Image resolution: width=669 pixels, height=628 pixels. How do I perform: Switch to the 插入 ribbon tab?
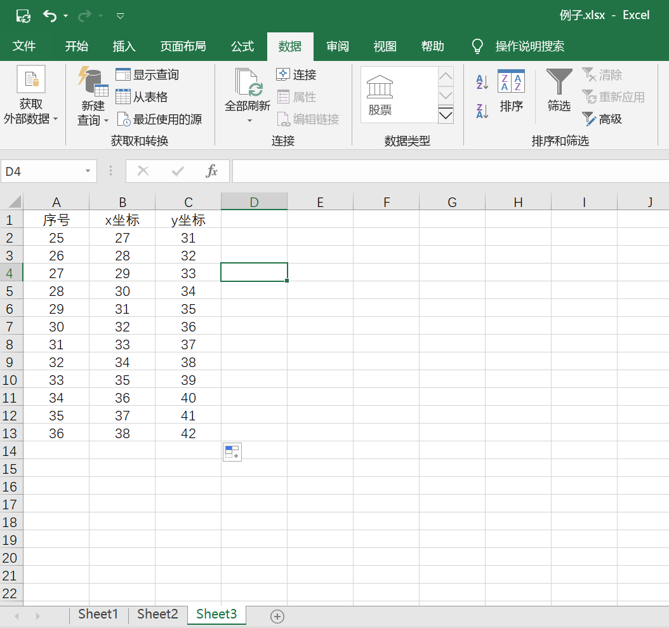[x=124, y=46]
